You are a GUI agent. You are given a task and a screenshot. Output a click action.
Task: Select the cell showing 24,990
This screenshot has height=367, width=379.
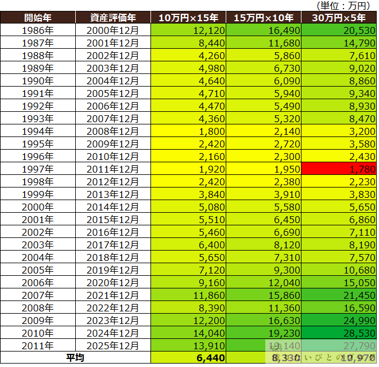click(338, 320)
